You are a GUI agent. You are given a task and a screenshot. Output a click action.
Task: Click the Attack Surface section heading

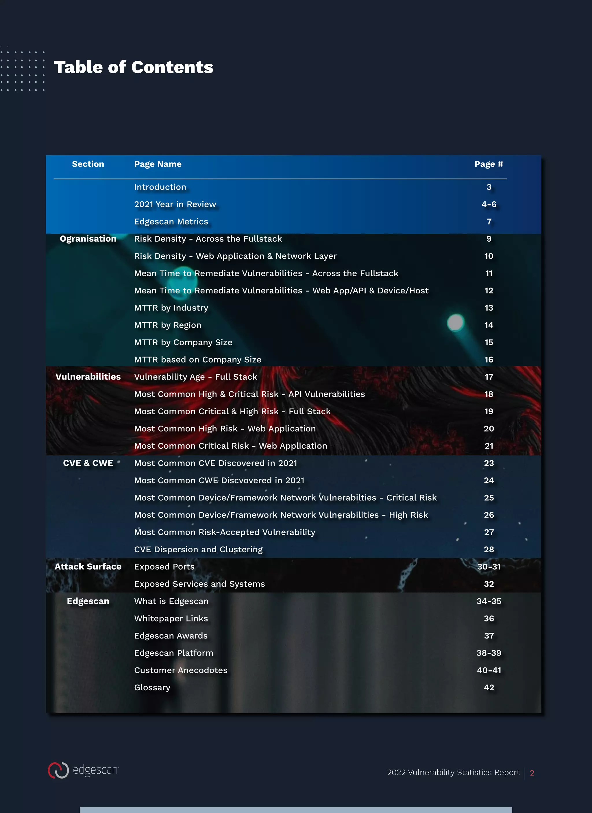[x=88, y=566]
